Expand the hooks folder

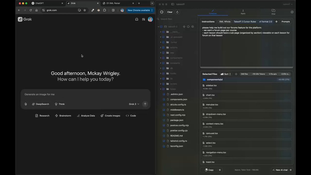pos(160,73)
